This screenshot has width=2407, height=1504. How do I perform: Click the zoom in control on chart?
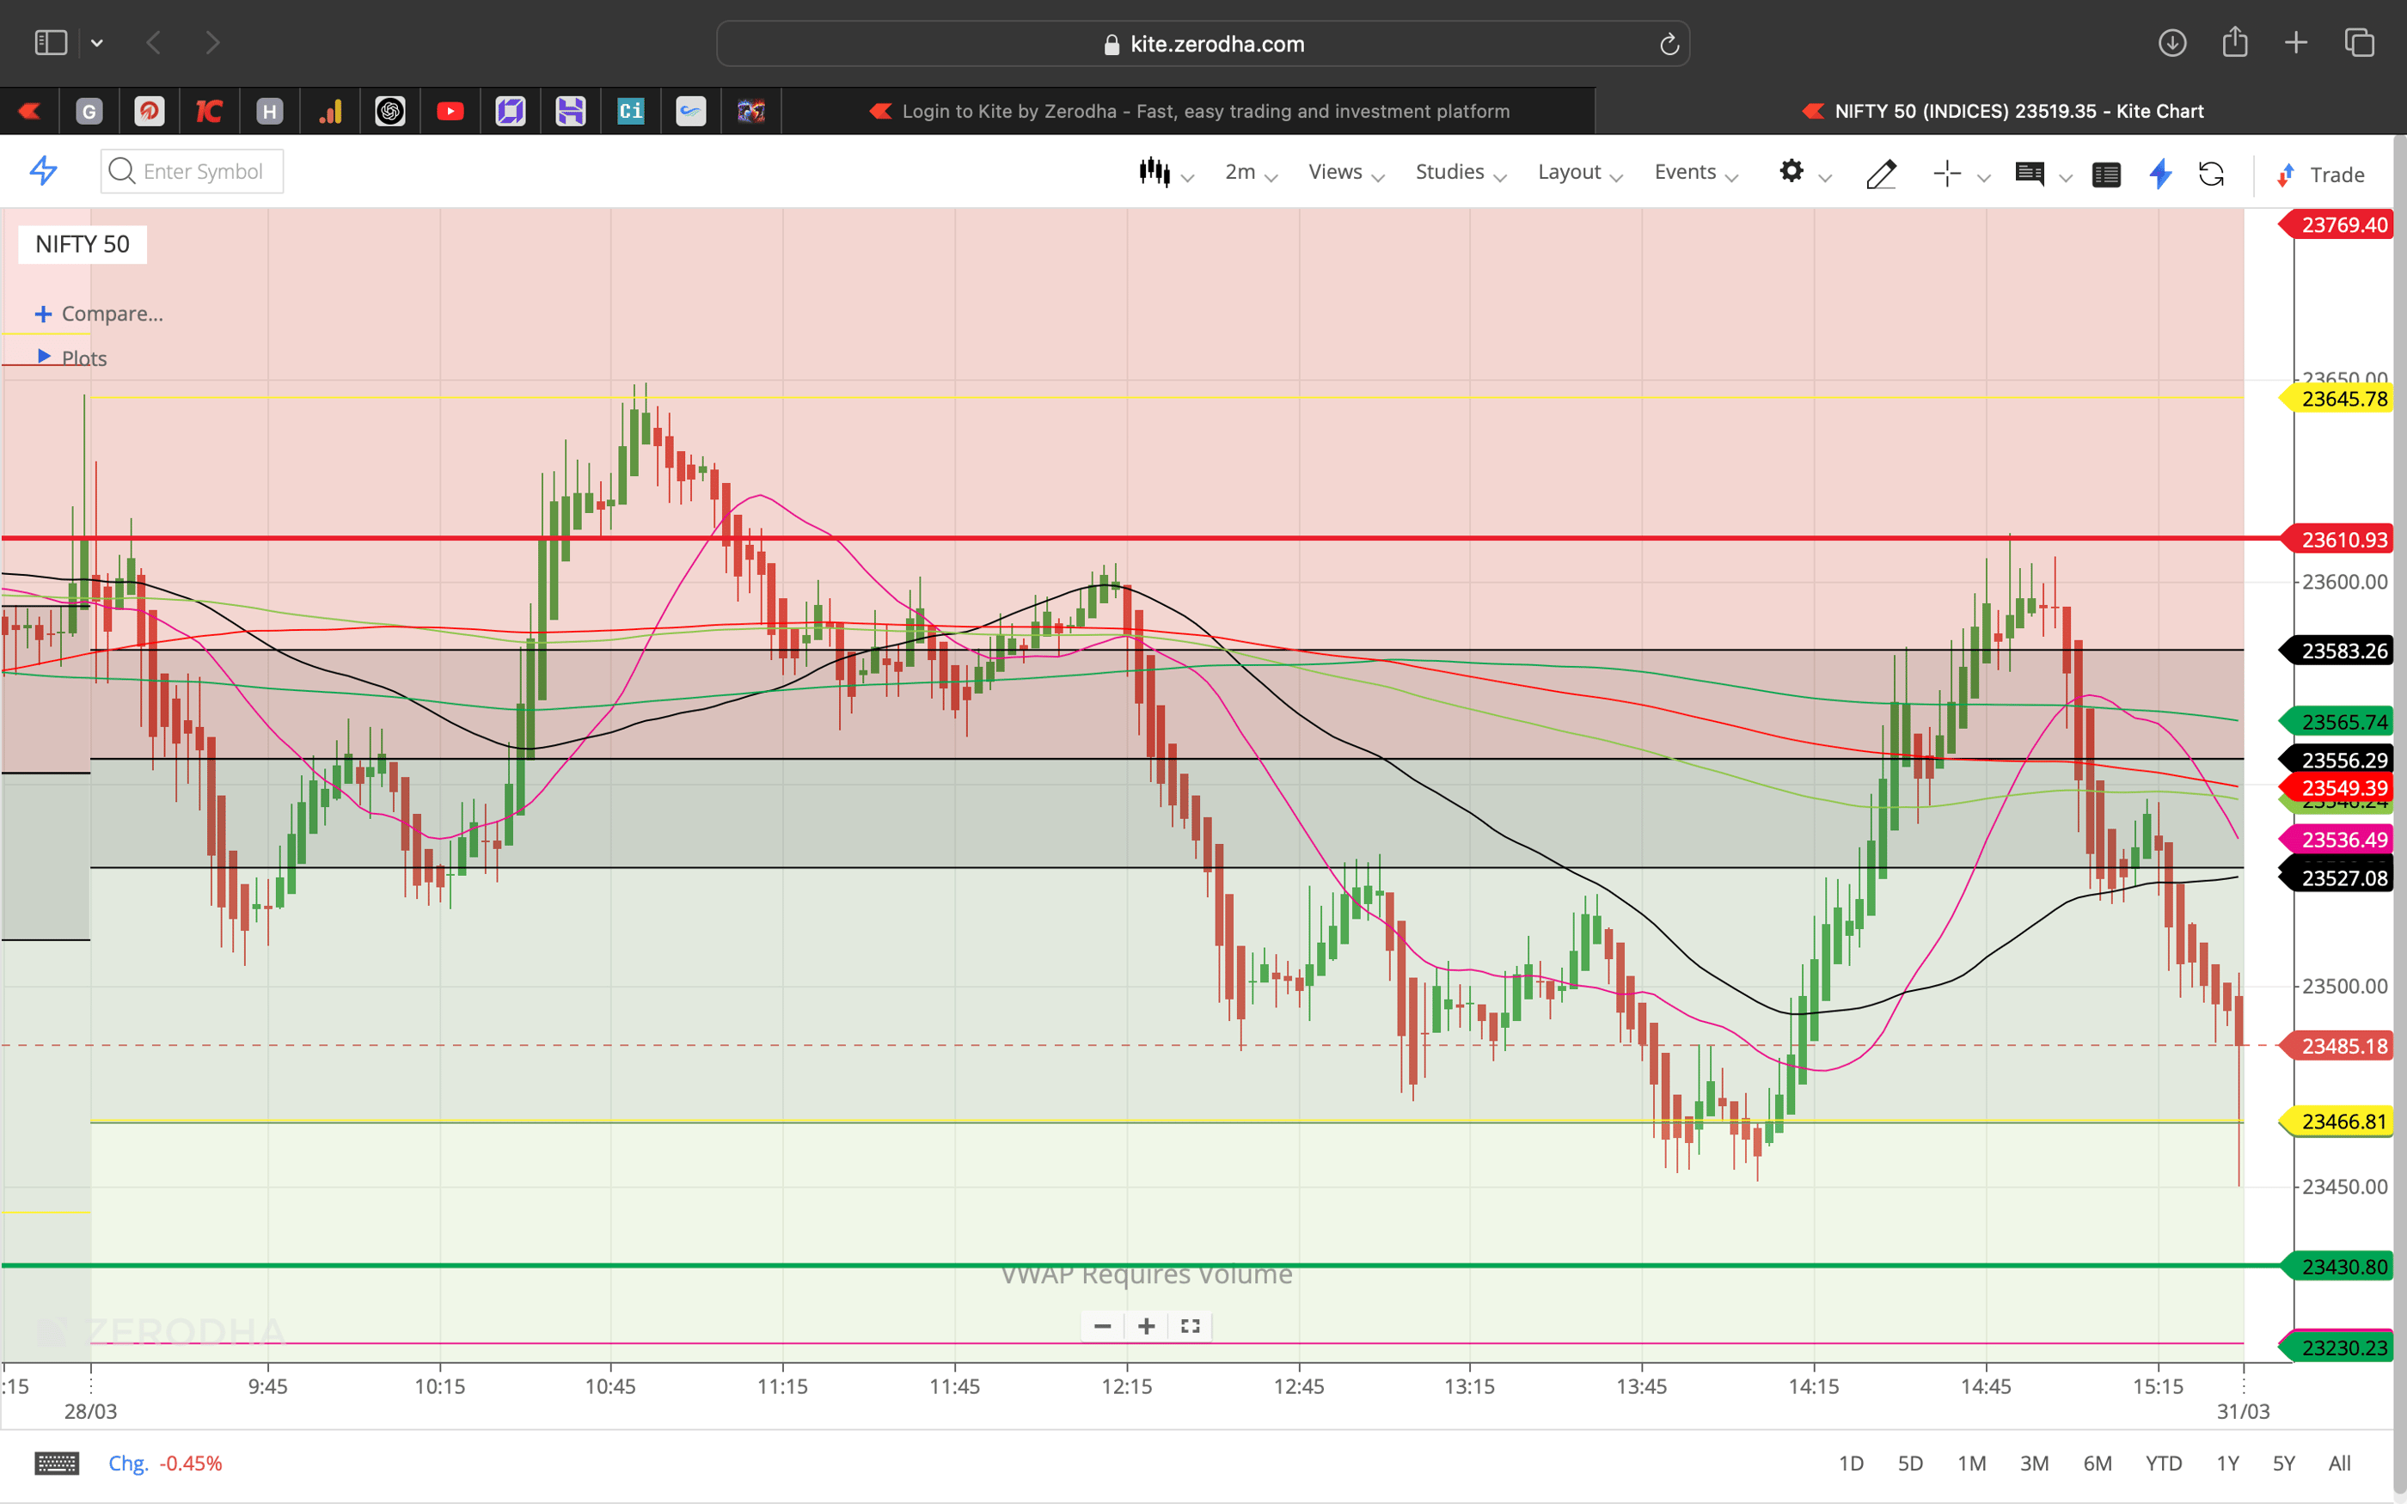point(1146,1326)
